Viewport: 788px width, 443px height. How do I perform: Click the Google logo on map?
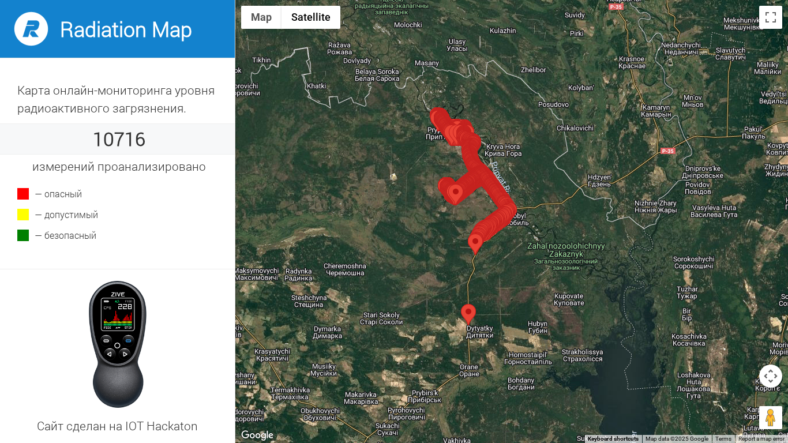[257, 435]
